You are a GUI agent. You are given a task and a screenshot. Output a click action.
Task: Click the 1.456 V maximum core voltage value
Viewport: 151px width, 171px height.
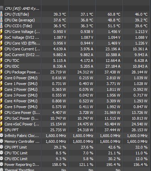click(114, 32)
